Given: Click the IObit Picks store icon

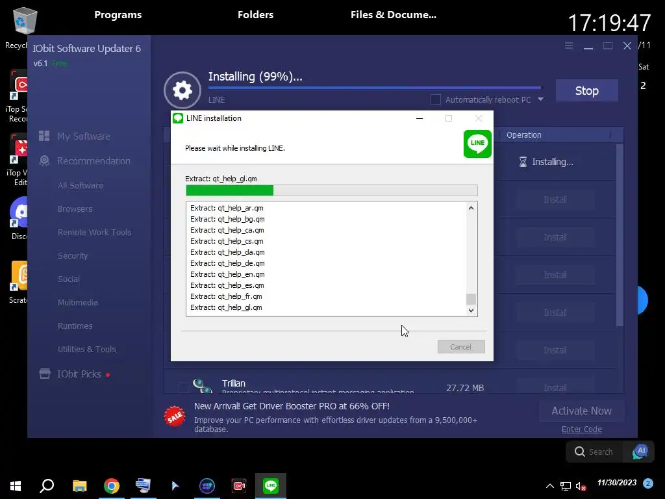Looking at the screenshot, I should click(45, 374).
